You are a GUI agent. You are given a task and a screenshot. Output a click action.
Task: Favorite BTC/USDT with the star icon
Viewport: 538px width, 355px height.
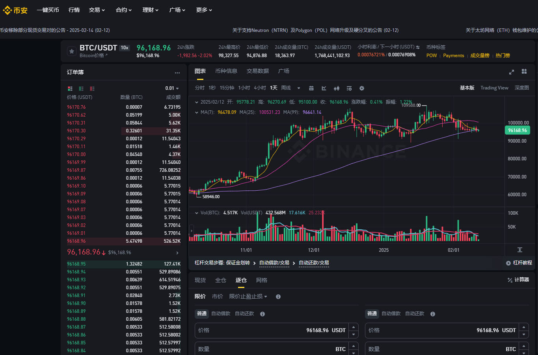[71, 51]
